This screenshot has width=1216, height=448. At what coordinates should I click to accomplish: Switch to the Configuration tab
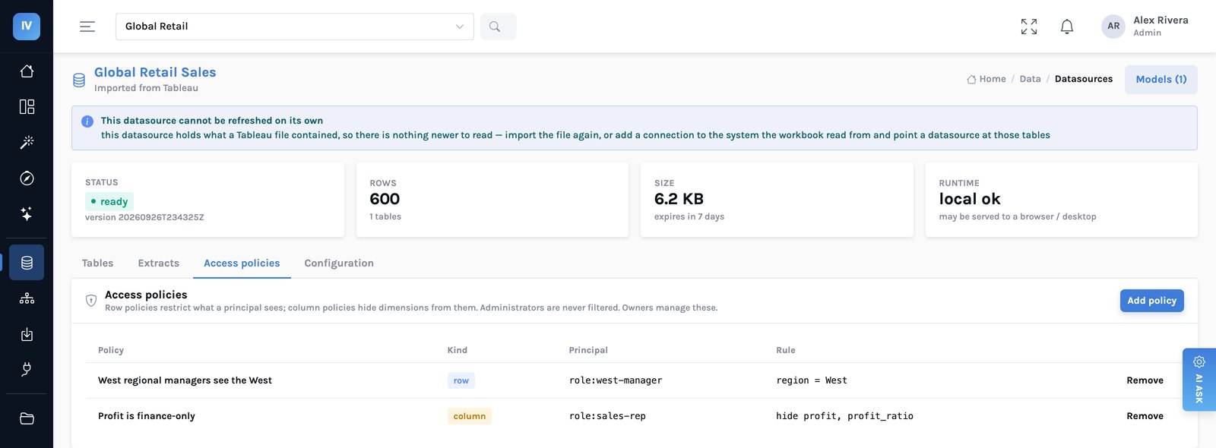tap(339, 263)
